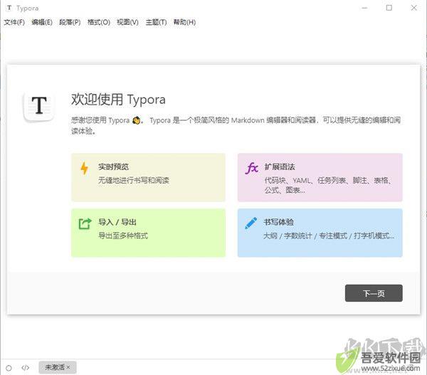Click the fx 扩展语法 icon

(252, 168)
